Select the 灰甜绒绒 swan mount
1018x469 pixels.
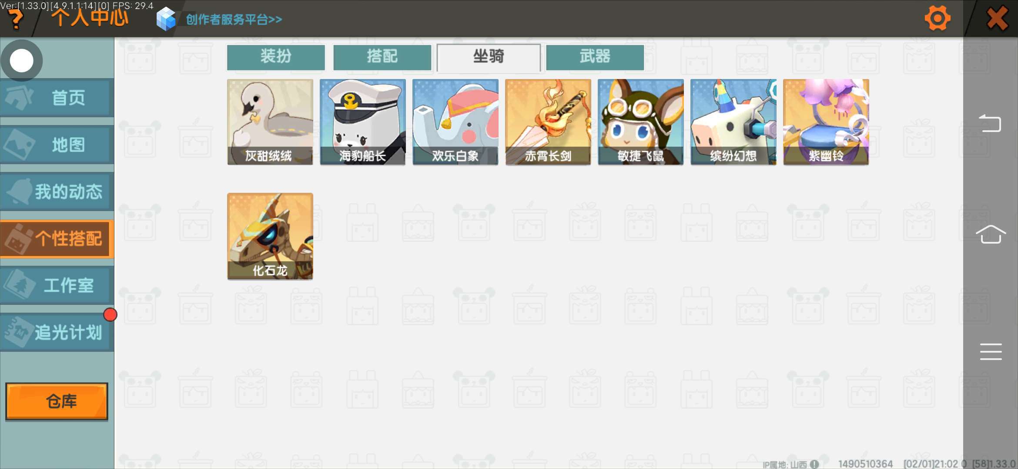click(x=270, y=122)
